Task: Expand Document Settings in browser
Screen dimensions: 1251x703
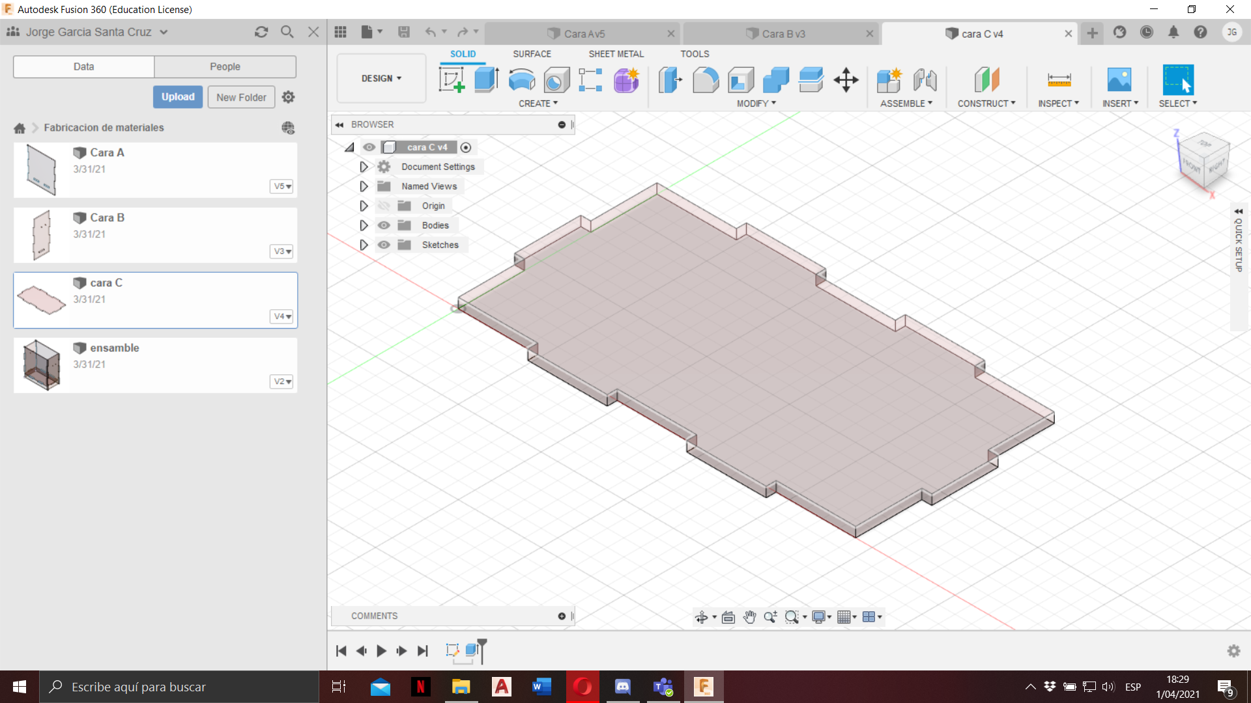Action: (364, 167)
